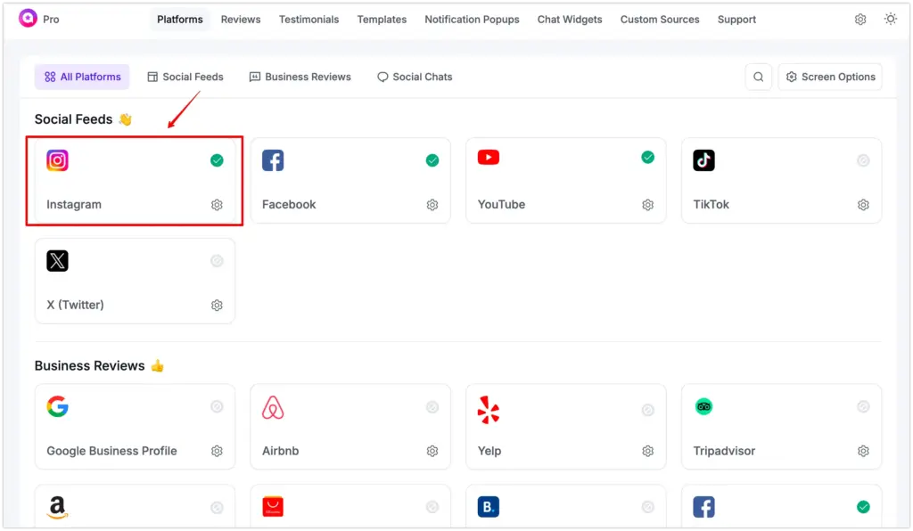Open YouTube configuration gear menu
Screen dimensions: 913x531
[x=648, y=204]
